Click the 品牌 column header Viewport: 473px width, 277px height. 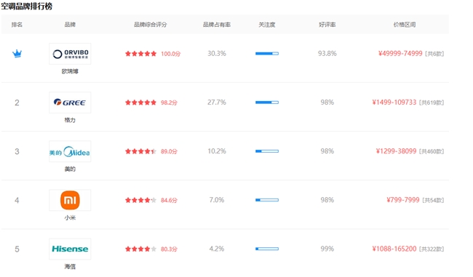pos(70,25)
